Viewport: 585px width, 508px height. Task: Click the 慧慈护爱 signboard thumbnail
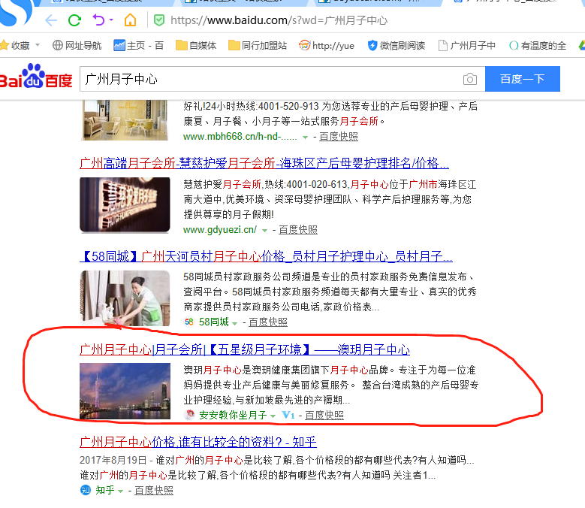tap(125, 205)
